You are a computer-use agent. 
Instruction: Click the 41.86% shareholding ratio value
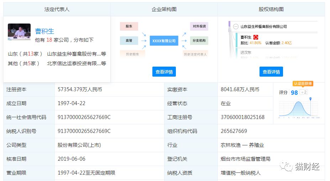pos(255,43)
